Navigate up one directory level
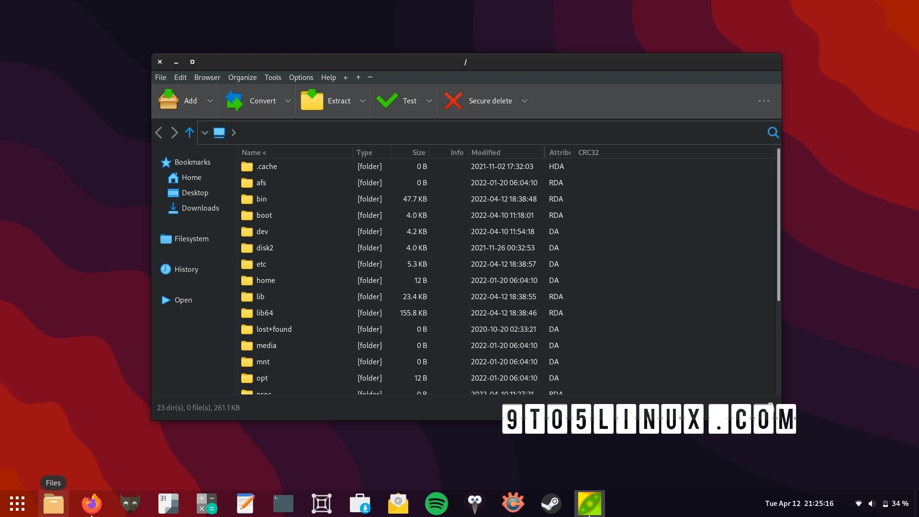Image resolution: width=919 pixels, height=517 pixels. tap(189, 133)
